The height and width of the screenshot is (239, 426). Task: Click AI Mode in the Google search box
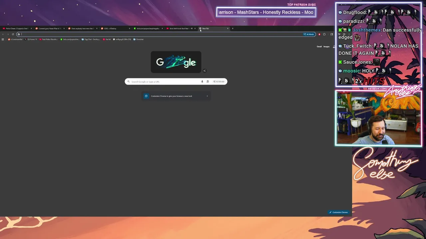point(219,82)
